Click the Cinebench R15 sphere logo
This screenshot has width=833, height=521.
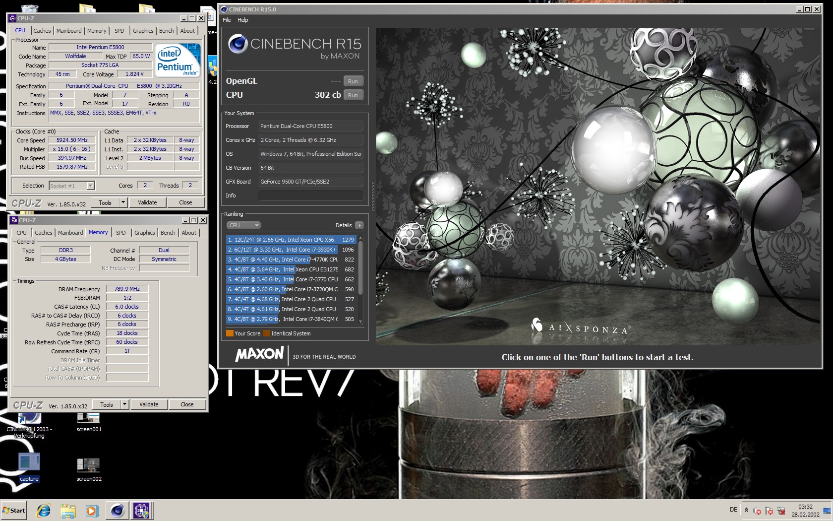click(238, 44)
